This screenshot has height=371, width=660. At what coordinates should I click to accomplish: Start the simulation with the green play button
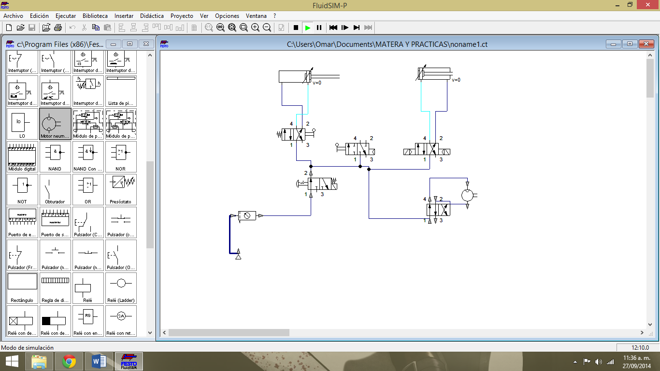(x=307, y=28)
